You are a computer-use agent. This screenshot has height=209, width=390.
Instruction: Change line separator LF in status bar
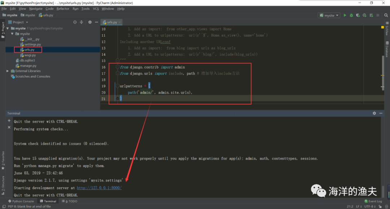[359, 206]
